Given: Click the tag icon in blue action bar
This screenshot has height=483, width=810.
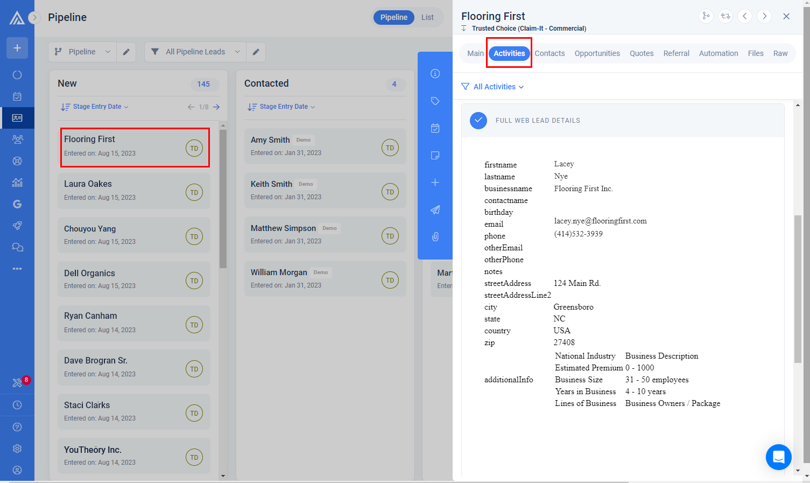Looking at the screenshot, I should click(x=435, y=101).
